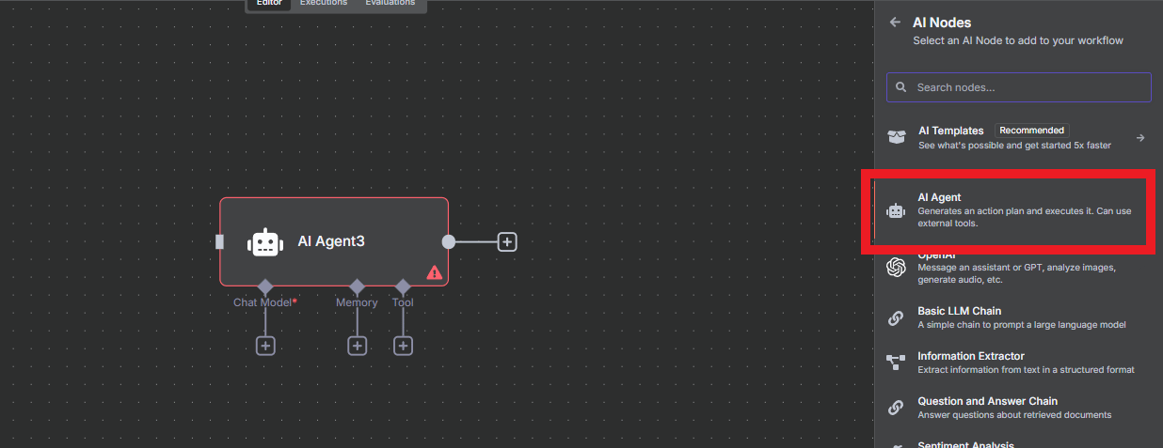Click the back arrow beside AI Nodes
The height and width of the screenshot is (448, 1163).
[895, 23]
